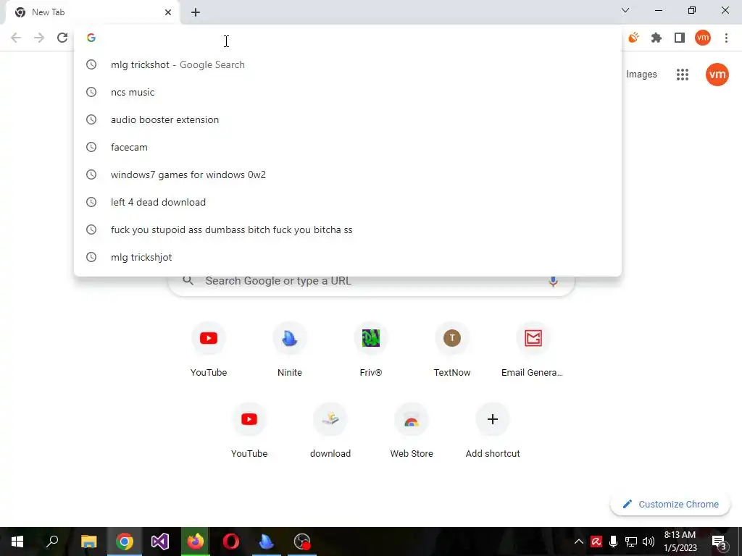
Task: Close the New Tab tab
Action: pyautogui.click(x=168, y=12)
